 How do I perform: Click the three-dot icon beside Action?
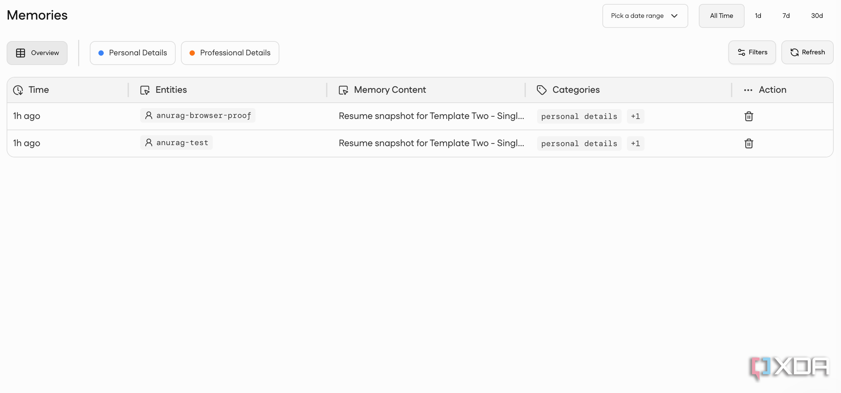pos(748,90)
